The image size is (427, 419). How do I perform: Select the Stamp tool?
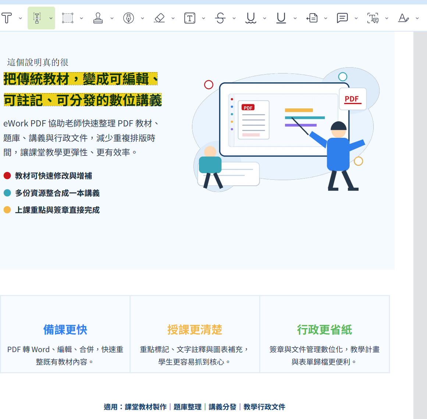(x=98, y=18)
